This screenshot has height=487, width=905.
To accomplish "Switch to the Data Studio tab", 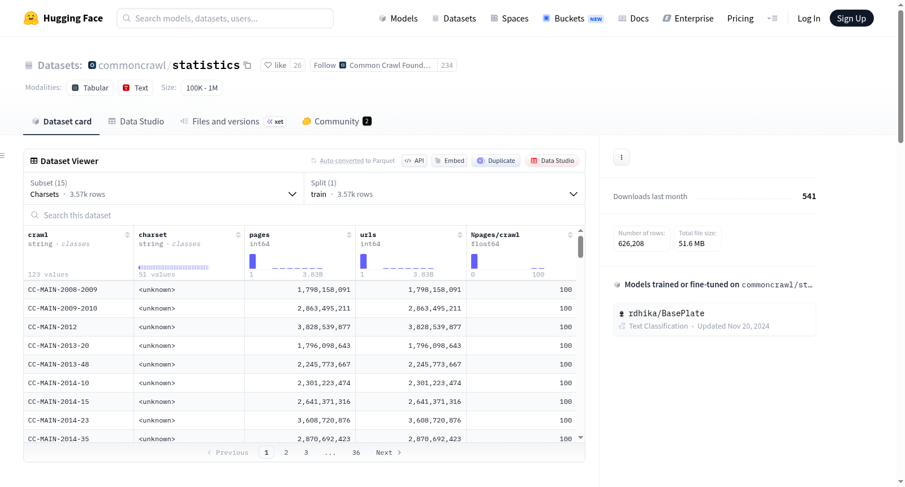I will pos(136,122).
